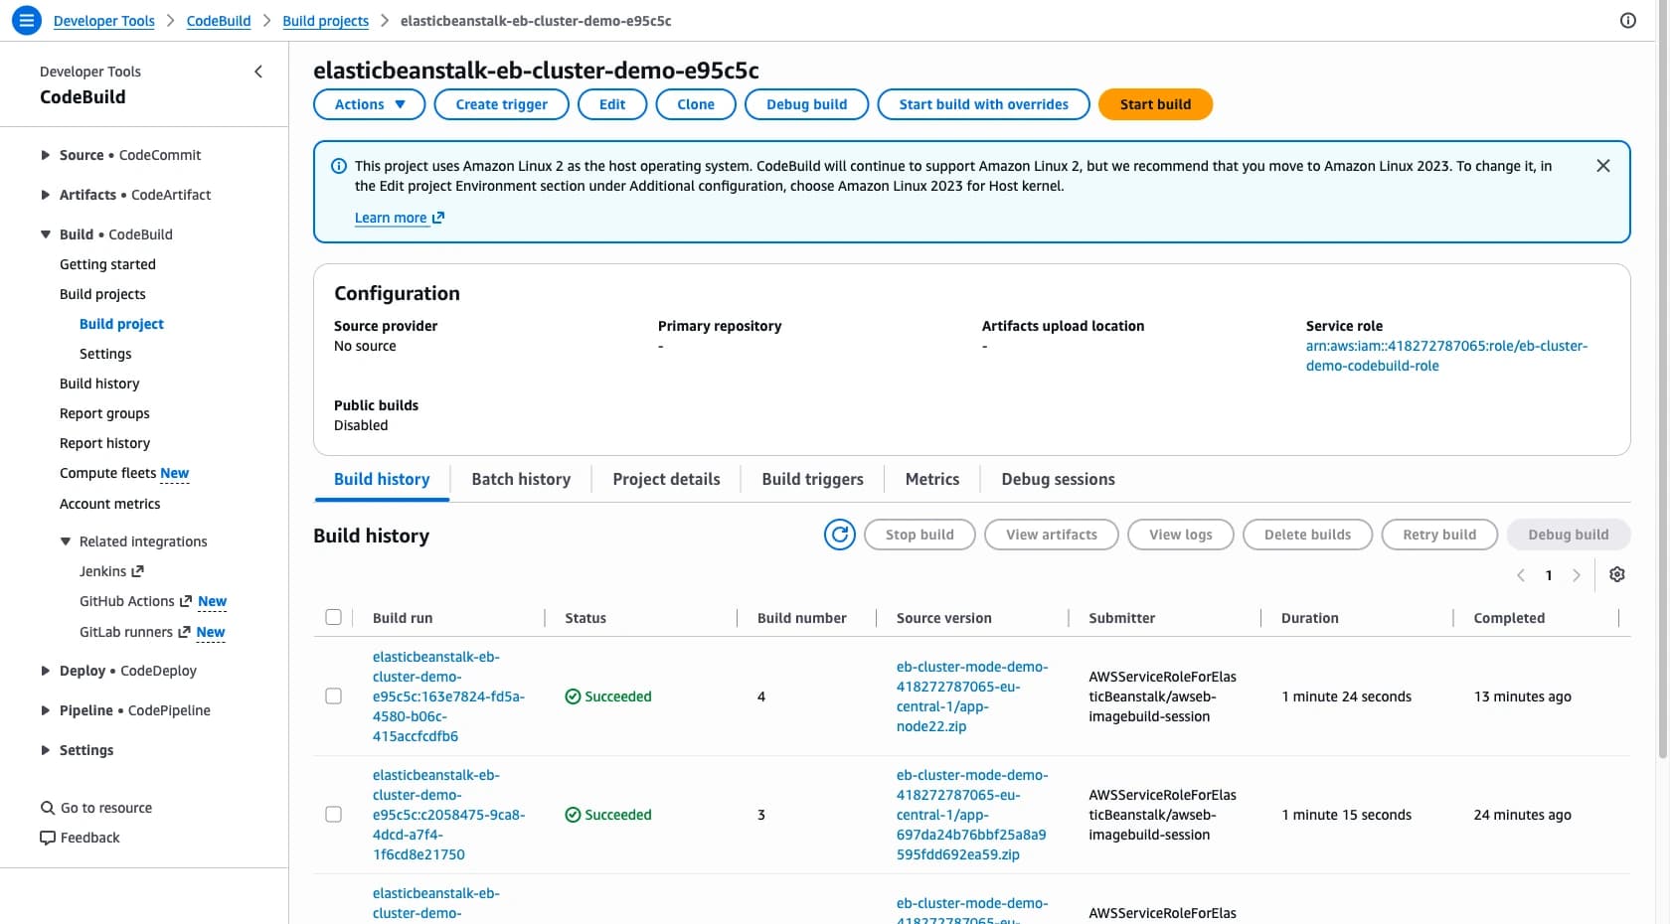Screen dimensions: 1670x924
Task: Tick the checkbox for build number 4
Action: coord(334,696)
